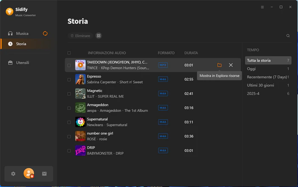Click the M4A badge on Espresso row
This screenshot has width=298, height=187.
pos(163,79)
